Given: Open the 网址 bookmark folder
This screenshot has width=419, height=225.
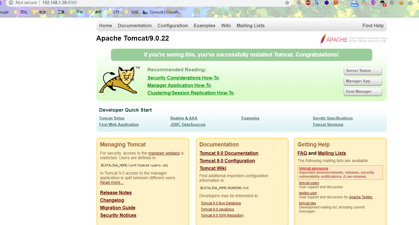Looking at the screenshot, I should point(21,12).
